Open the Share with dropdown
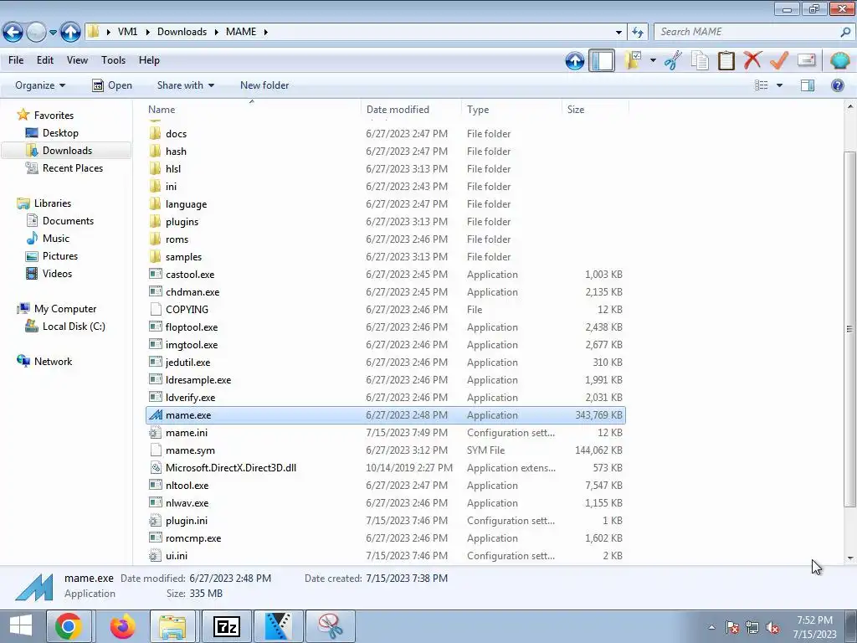The image size is (857, 643). (x=185, y=85)
